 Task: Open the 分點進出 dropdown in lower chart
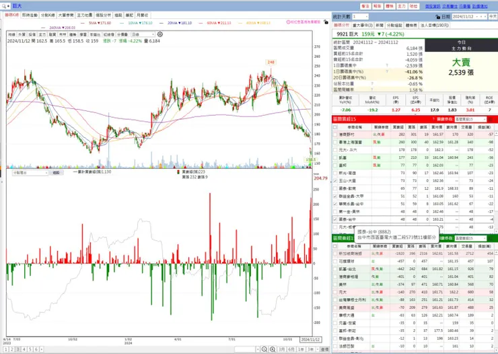(x=30, y=173)
